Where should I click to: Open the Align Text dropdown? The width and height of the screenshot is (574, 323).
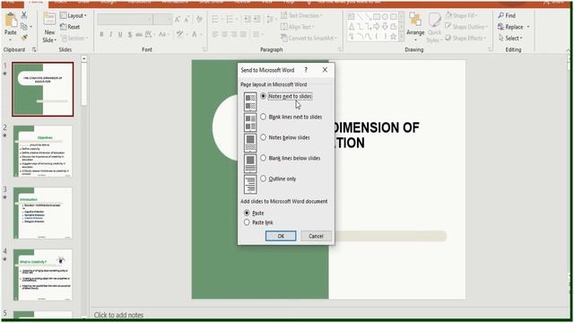click(298, 27)
